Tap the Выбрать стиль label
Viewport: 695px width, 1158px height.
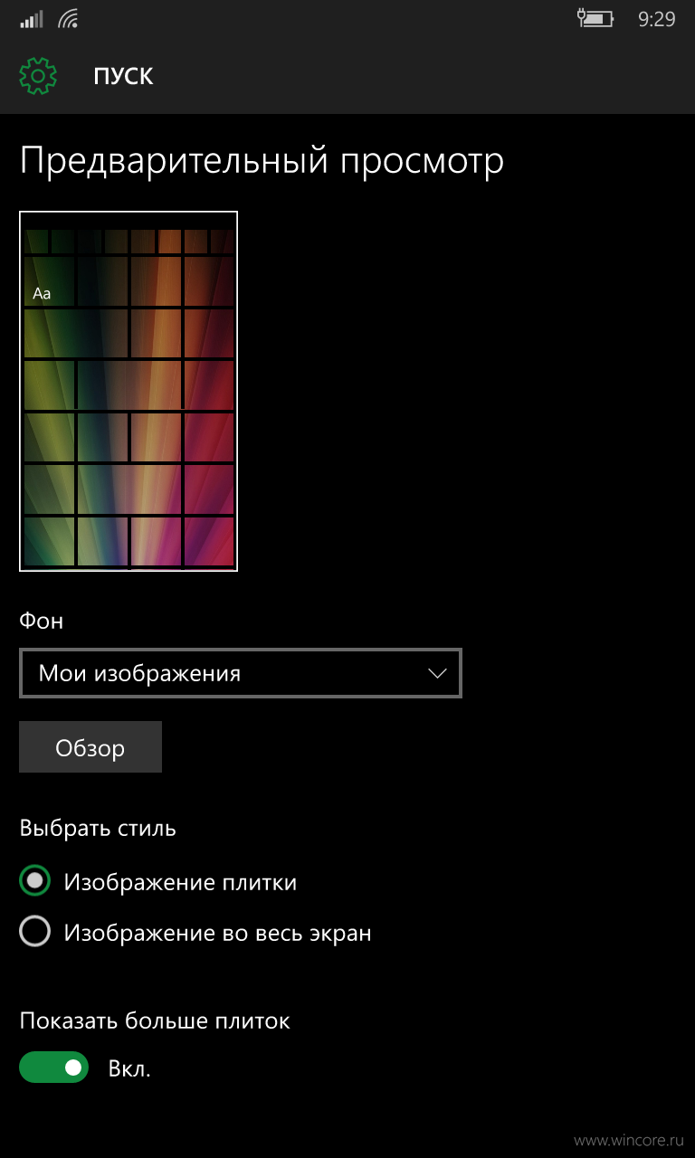point(98,828)
